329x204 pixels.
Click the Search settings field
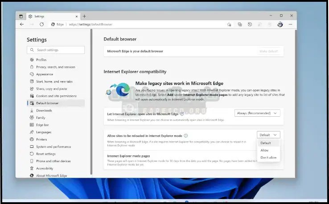coord(55,50)
